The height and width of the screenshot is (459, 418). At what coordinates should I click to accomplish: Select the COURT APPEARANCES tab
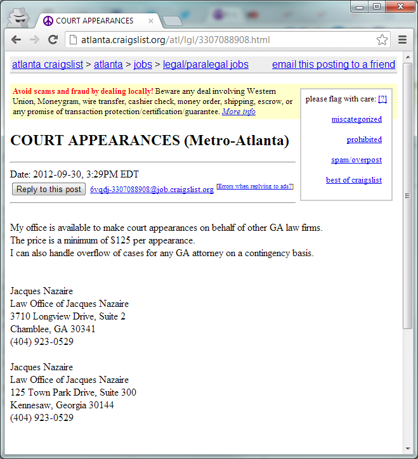pyautogui.click(x=95, y=21)
